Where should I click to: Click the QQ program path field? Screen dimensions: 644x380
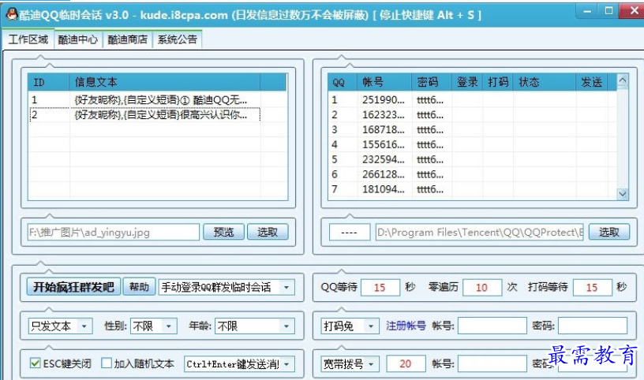point(480,233)
